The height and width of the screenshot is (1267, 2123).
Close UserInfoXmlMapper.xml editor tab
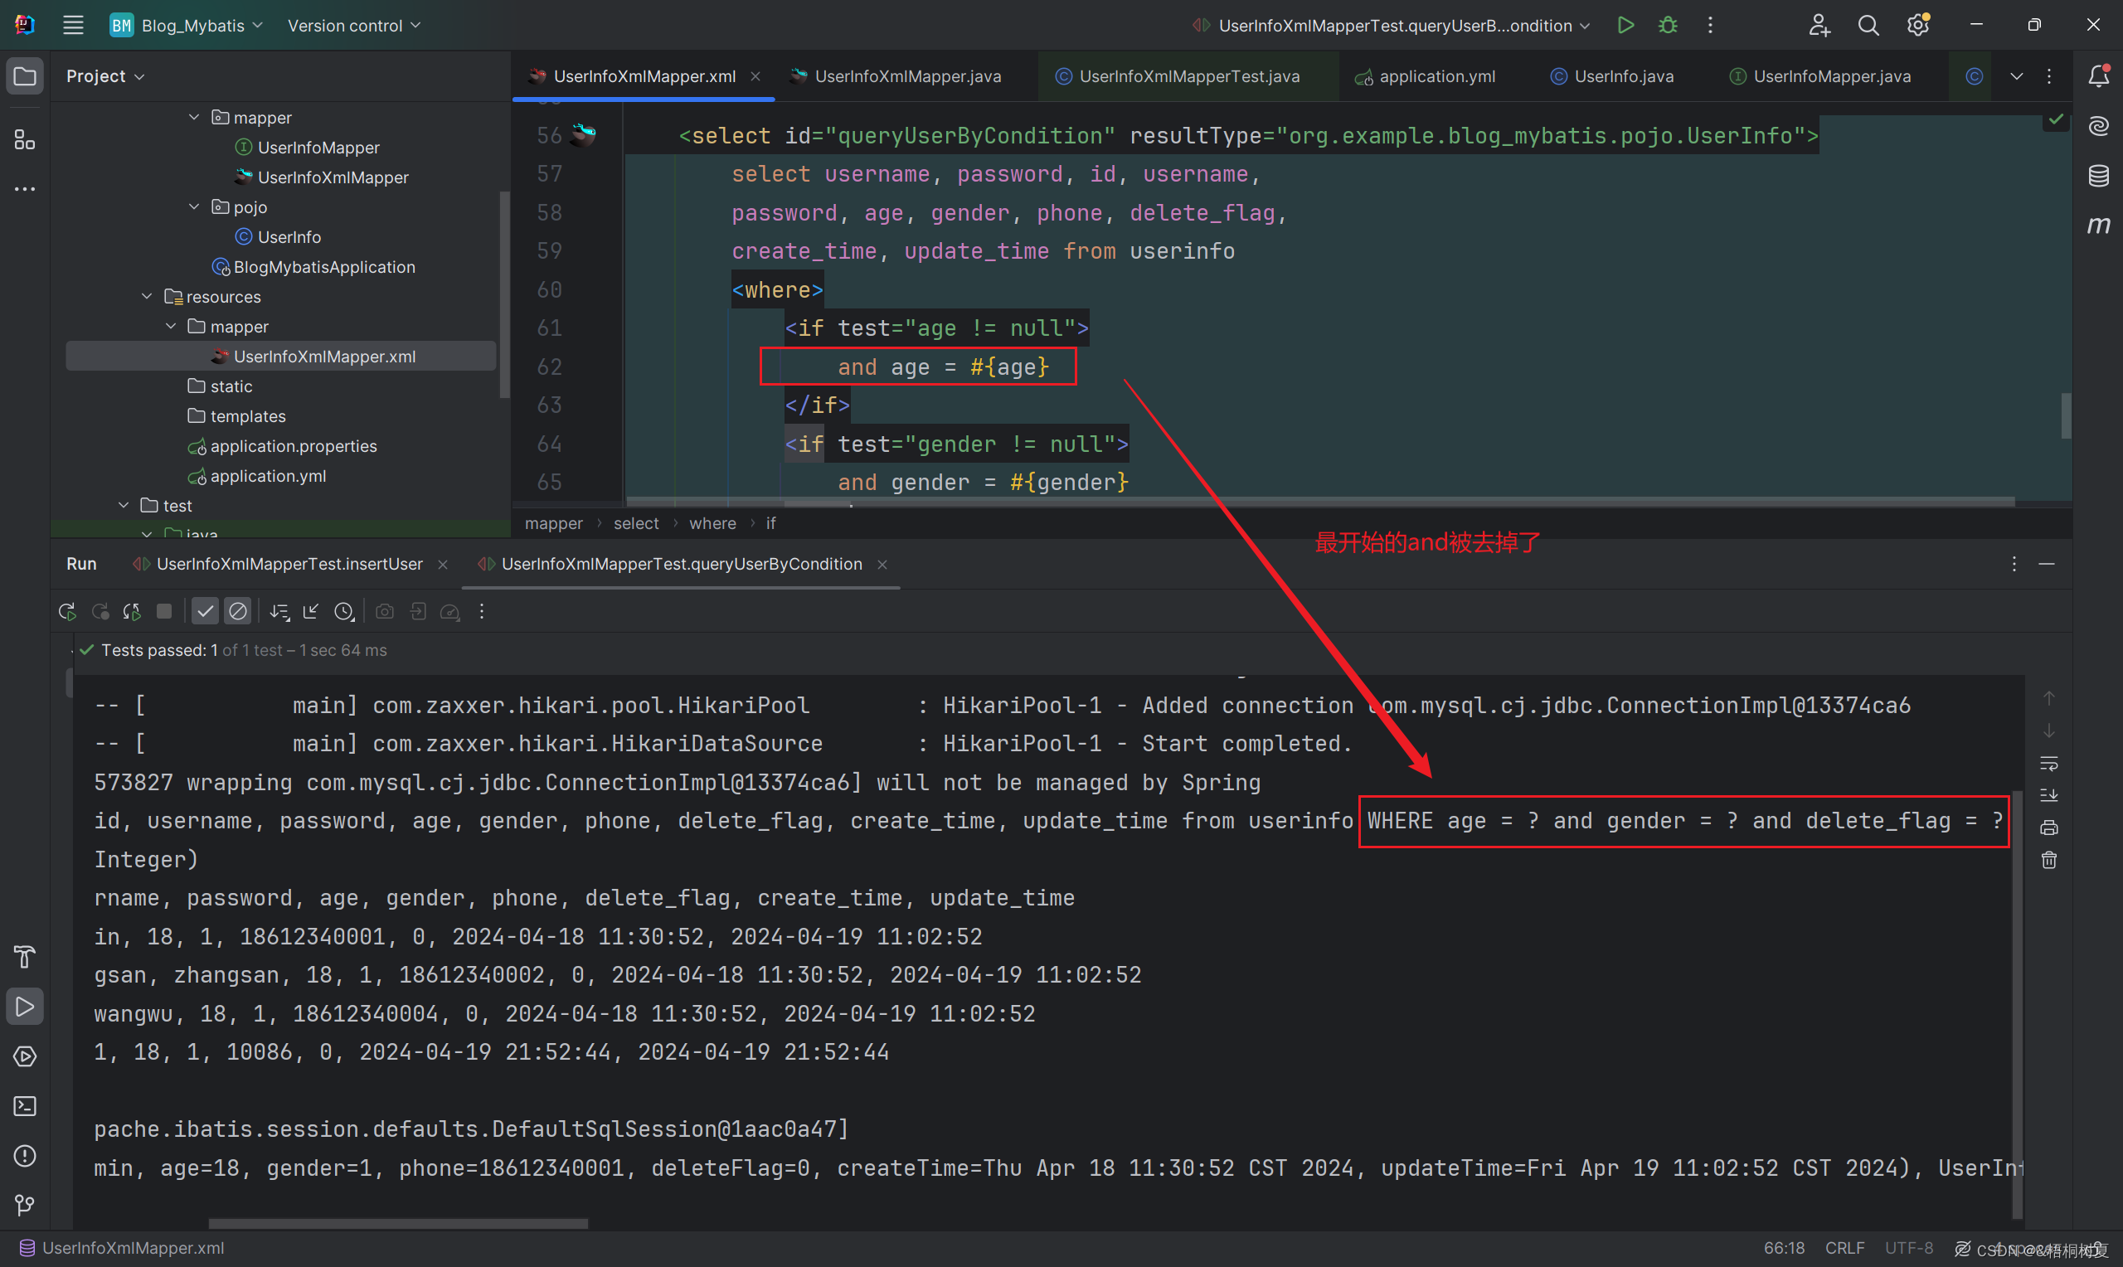755,76
